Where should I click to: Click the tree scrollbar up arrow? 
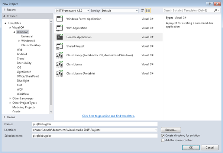pyautogui.click(x=51, y=21)
